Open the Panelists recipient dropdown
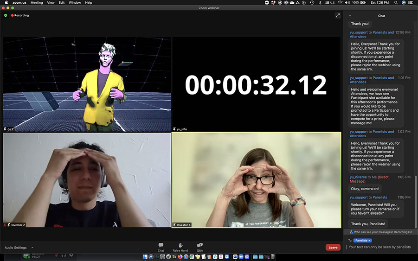This screenshot has height=261, width=418. click(362, 241)
